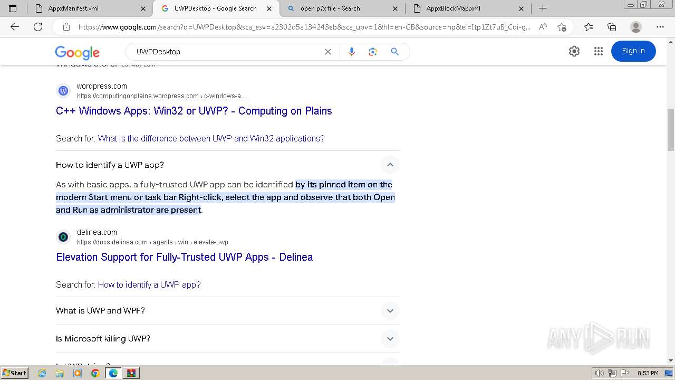Focus the Google search input field
Image resolution: width=675 pixels, height=380 pixels.
(227, 52)
